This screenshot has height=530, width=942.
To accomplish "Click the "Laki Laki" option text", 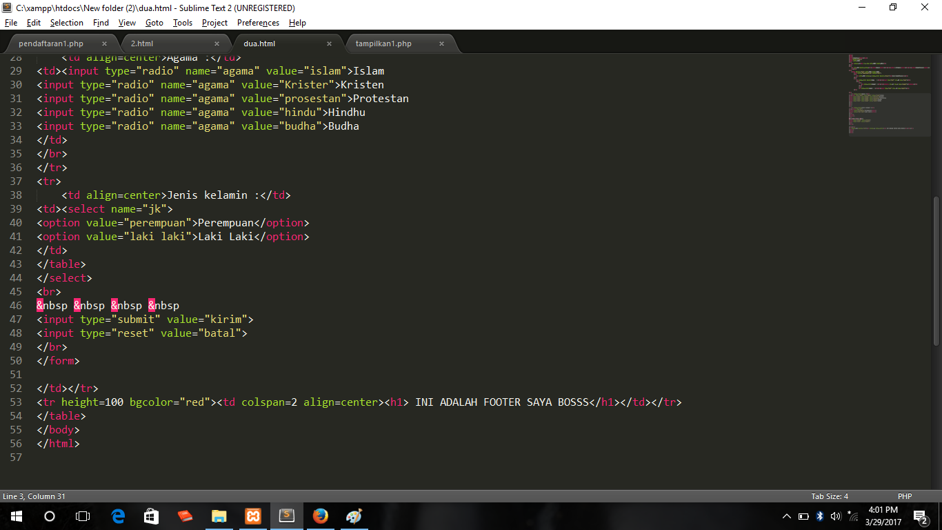I will [x=226, y=236].
